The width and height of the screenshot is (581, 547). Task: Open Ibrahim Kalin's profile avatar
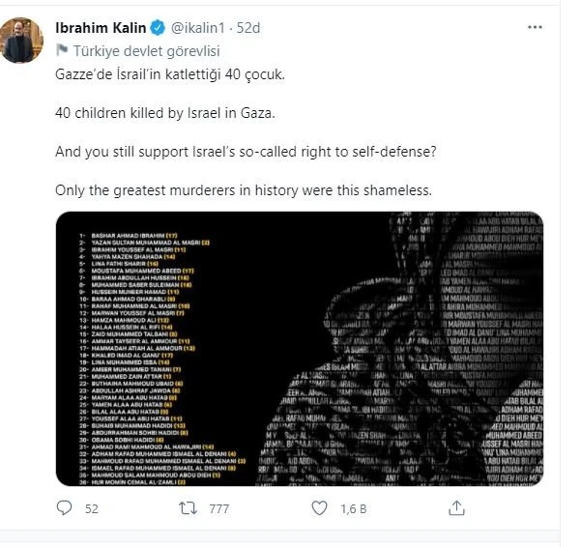tap(21, 41)
